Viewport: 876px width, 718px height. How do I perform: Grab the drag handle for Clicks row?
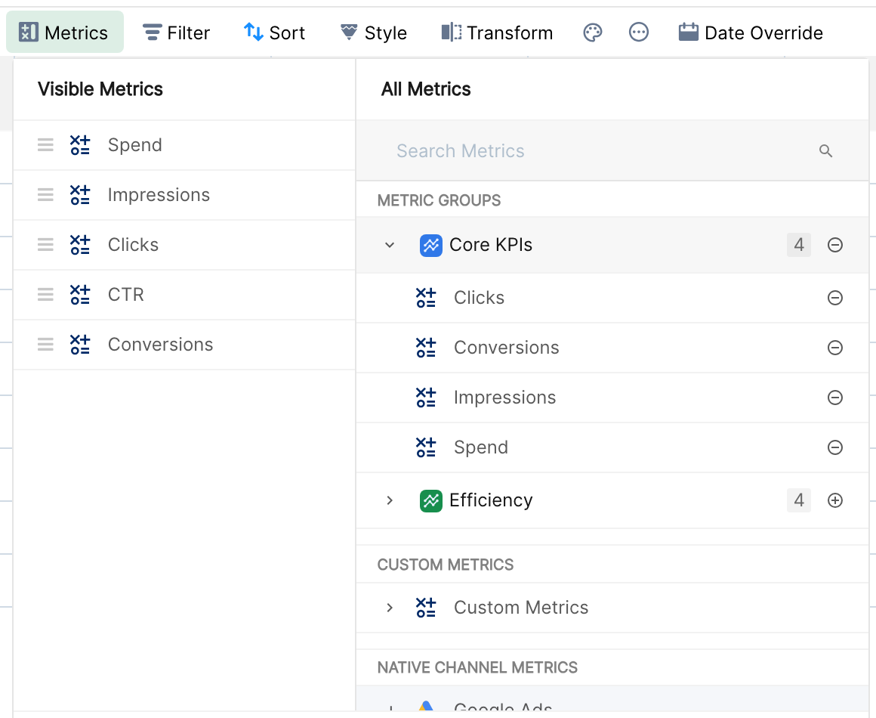coord(45,244)
